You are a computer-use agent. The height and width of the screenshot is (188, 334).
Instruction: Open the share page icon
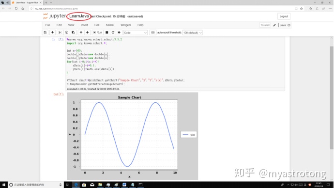coord(323,9)
